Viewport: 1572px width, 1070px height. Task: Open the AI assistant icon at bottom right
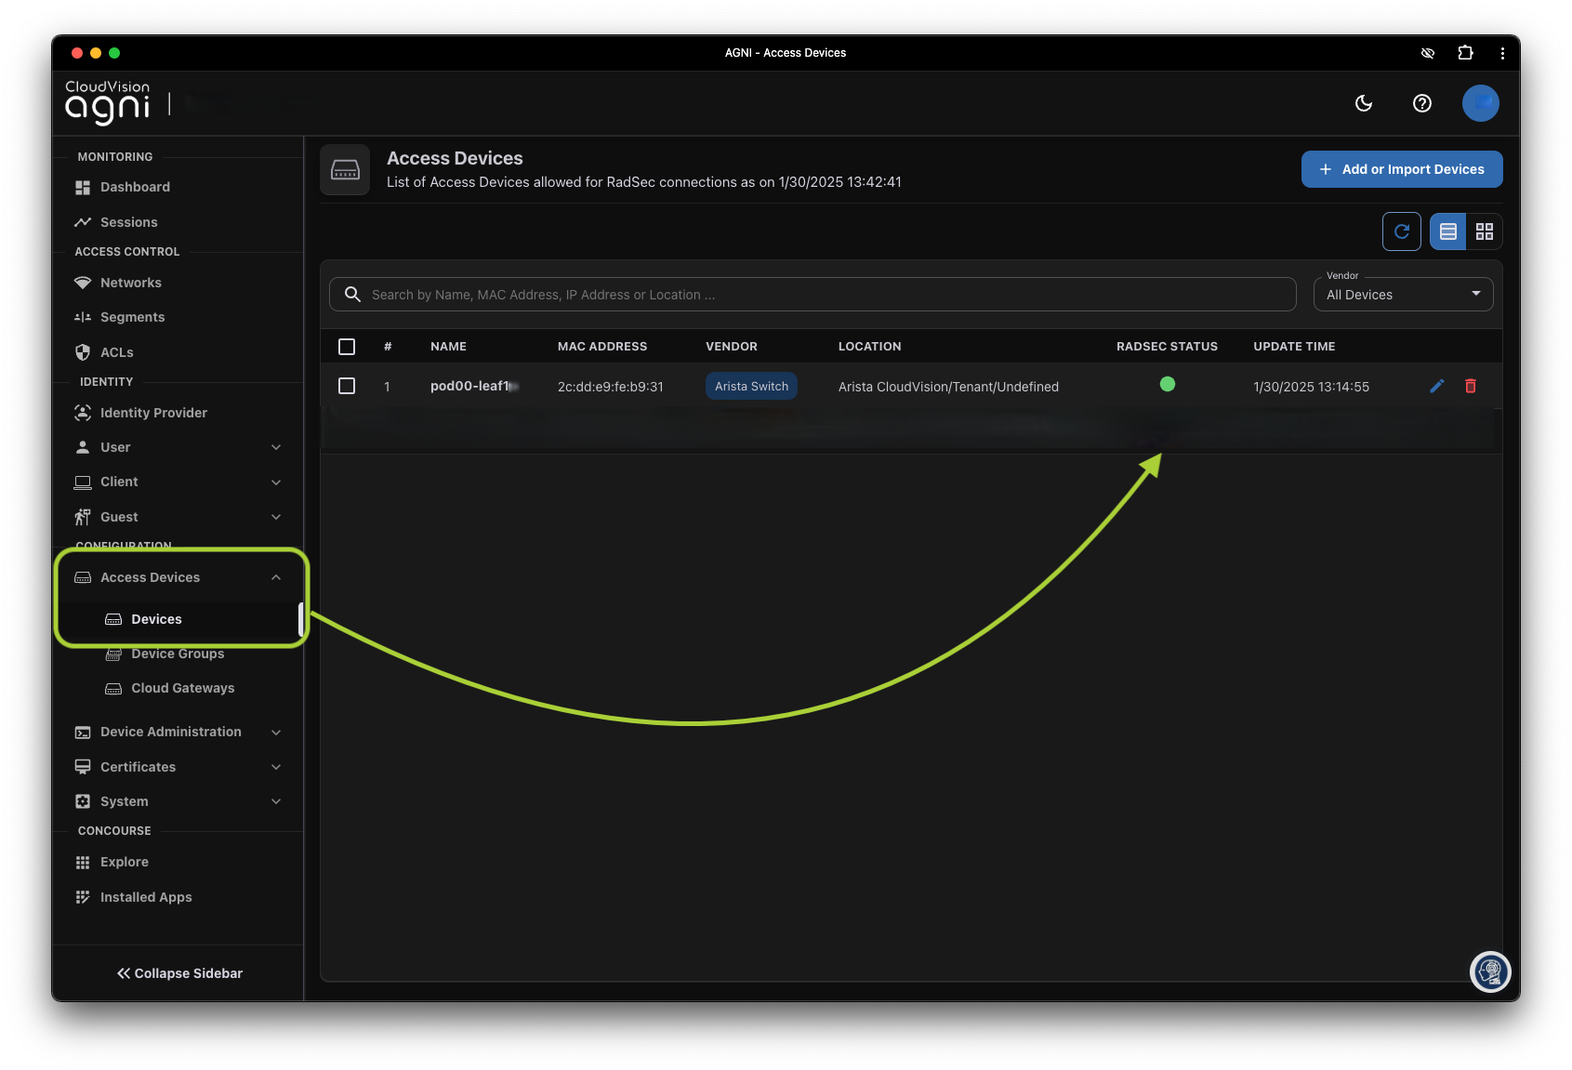(x=1489, y=972)
